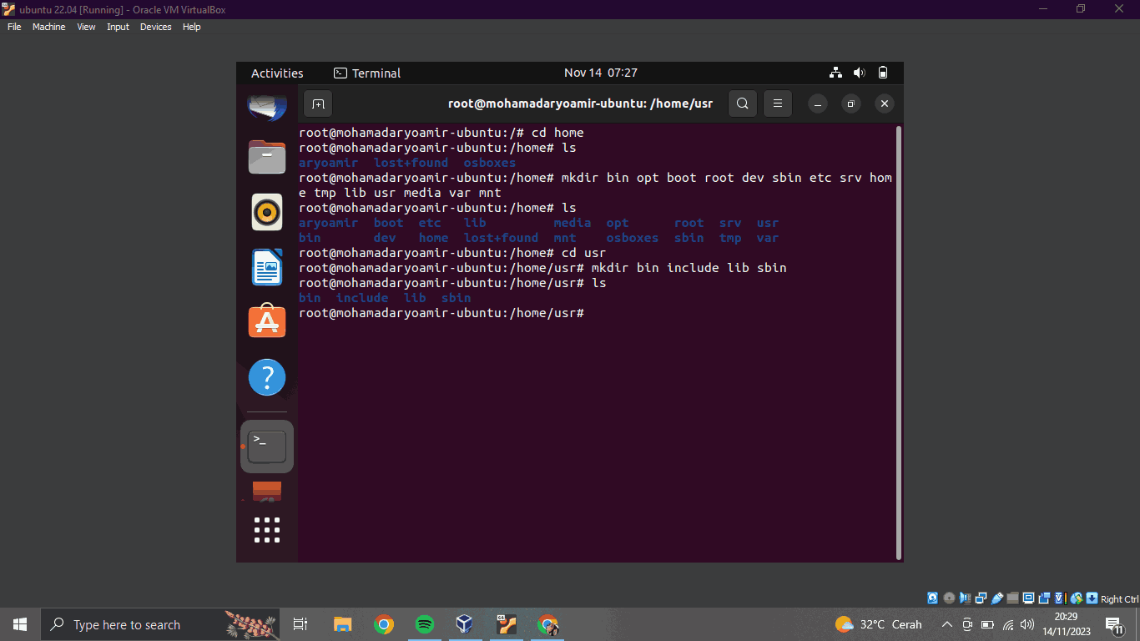This screenshot has width=1140, height=641.
Task: Click Windows Wi-Fi tray icon
Action: [x=1008, y=624]
